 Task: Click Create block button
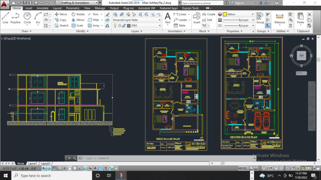pyautogui.click(x=209, y=14)
